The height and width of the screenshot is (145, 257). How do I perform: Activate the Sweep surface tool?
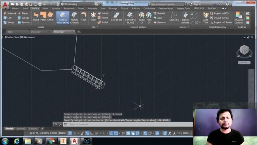point(9,23)
